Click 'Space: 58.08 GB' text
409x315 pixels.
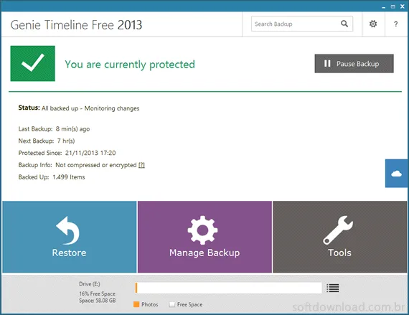[x=98, y=301]
